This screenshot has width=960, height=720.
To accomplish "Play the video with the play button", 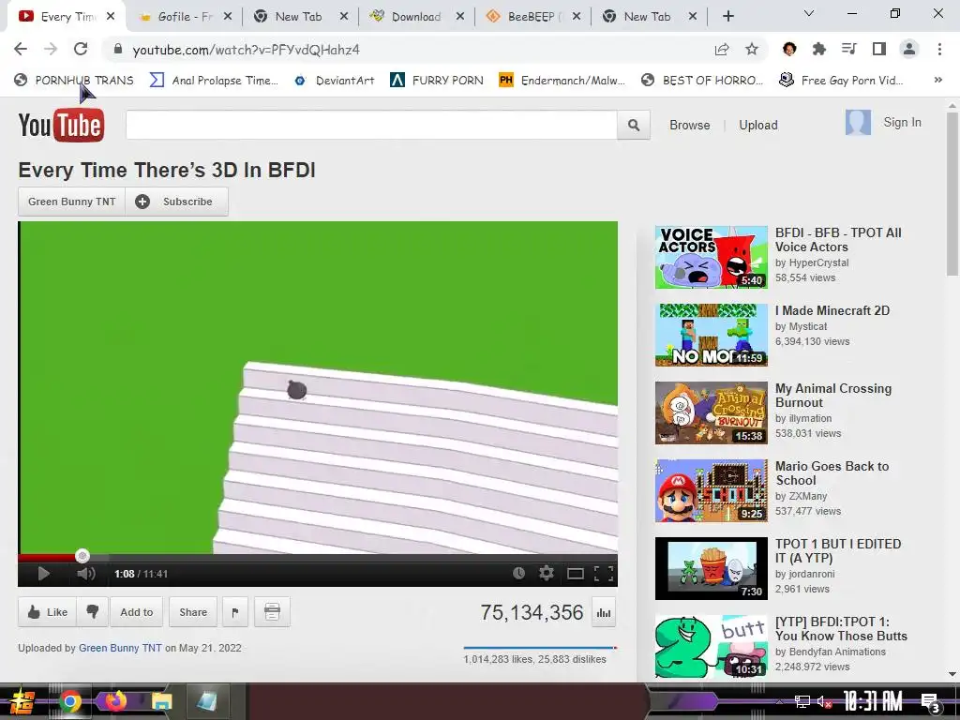I will [44, 574].
